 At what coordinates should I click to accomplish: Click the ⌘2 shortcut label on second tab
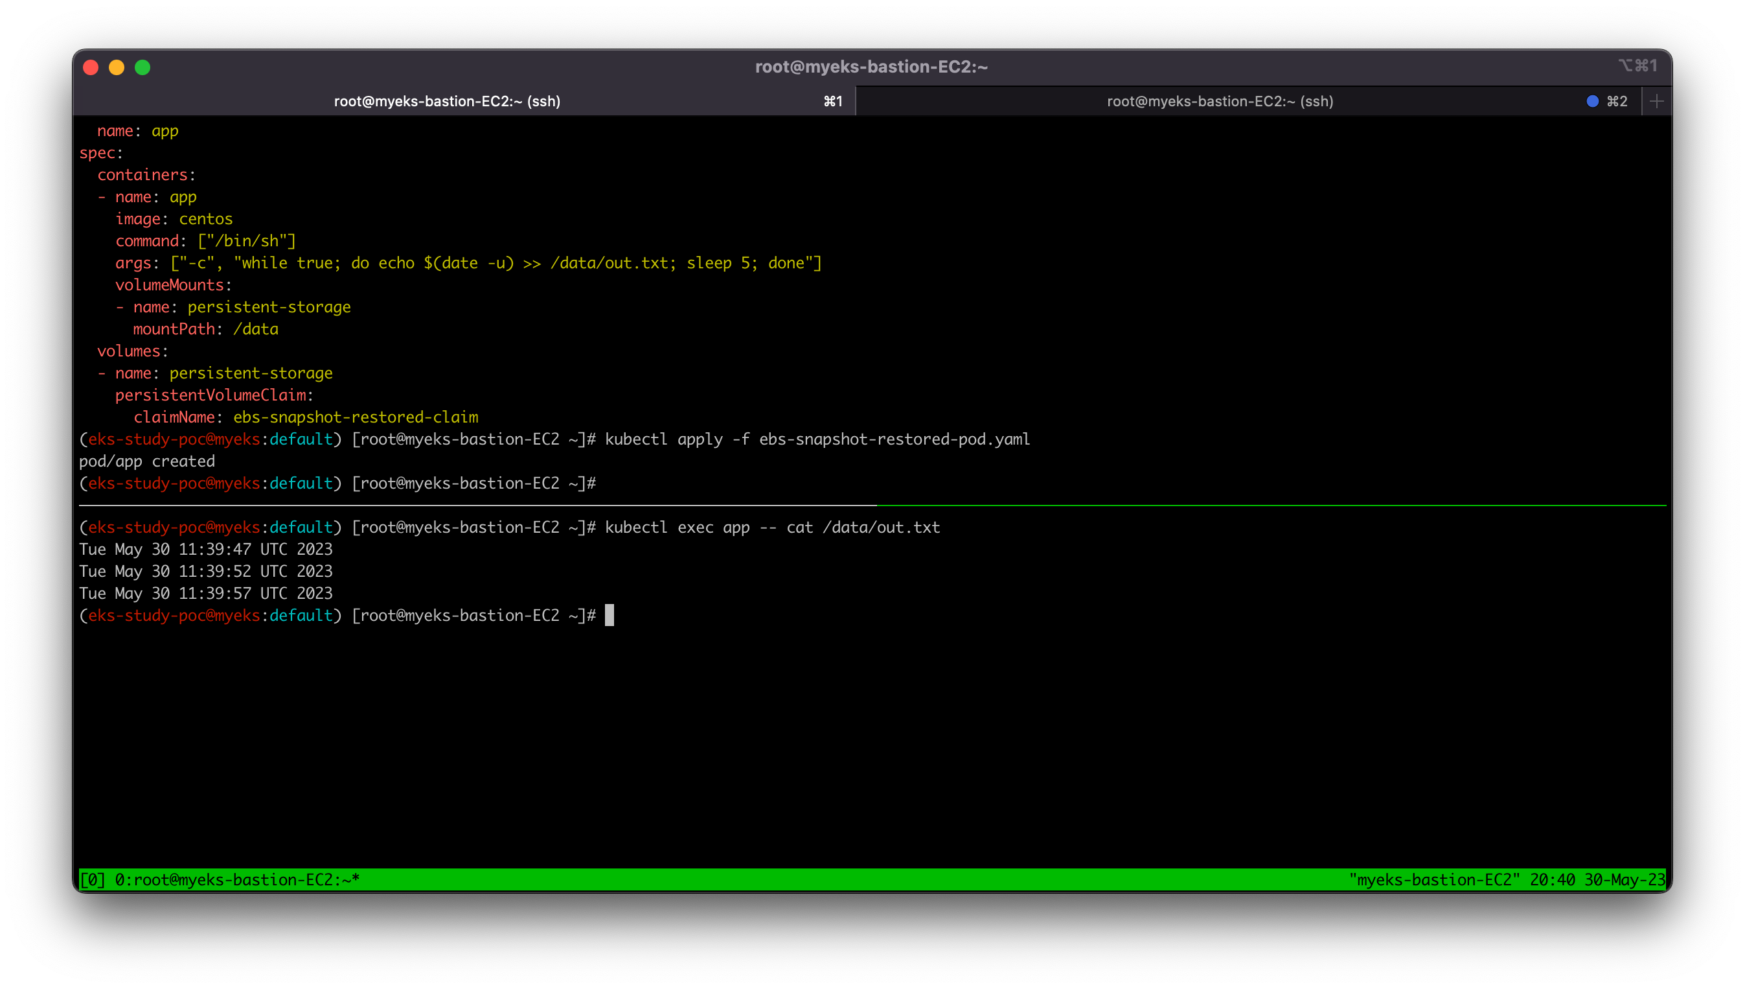pyautogui.click(x=1616, y=101)
